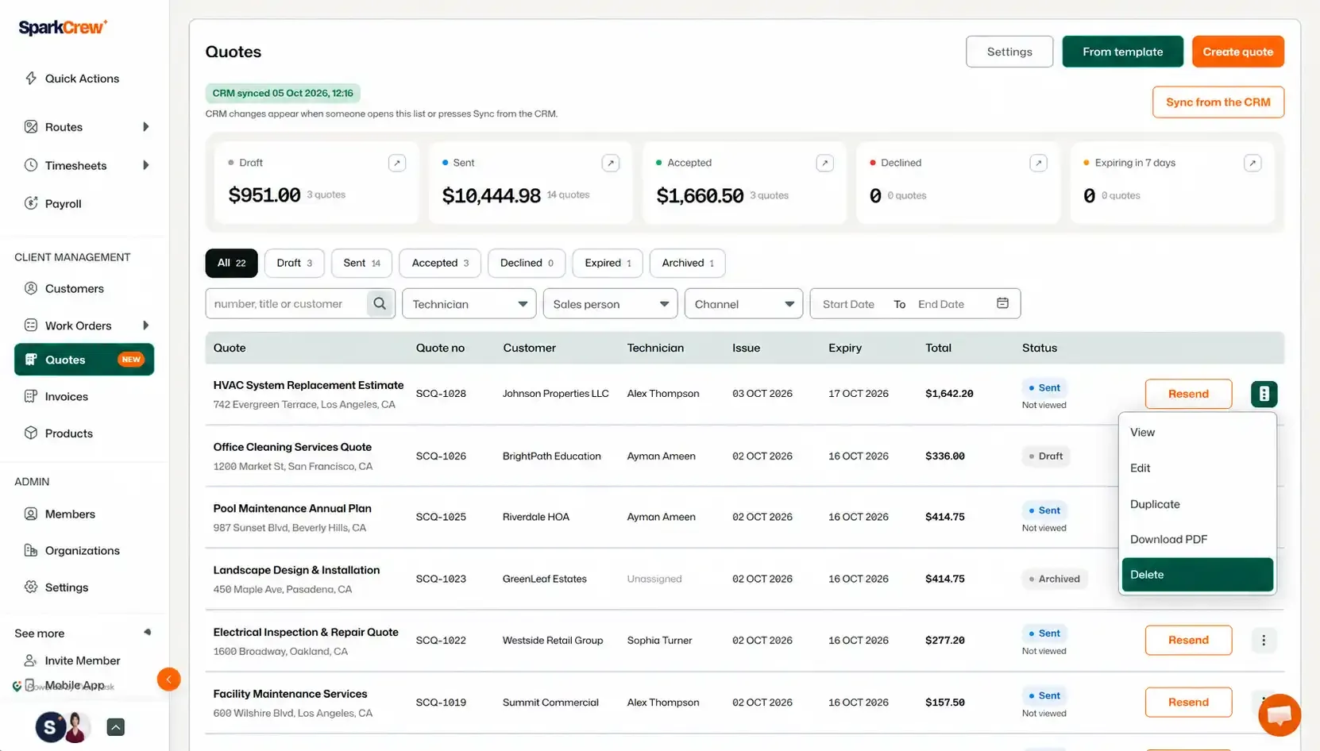Open the chat support bubble

tap(1279, 714)
